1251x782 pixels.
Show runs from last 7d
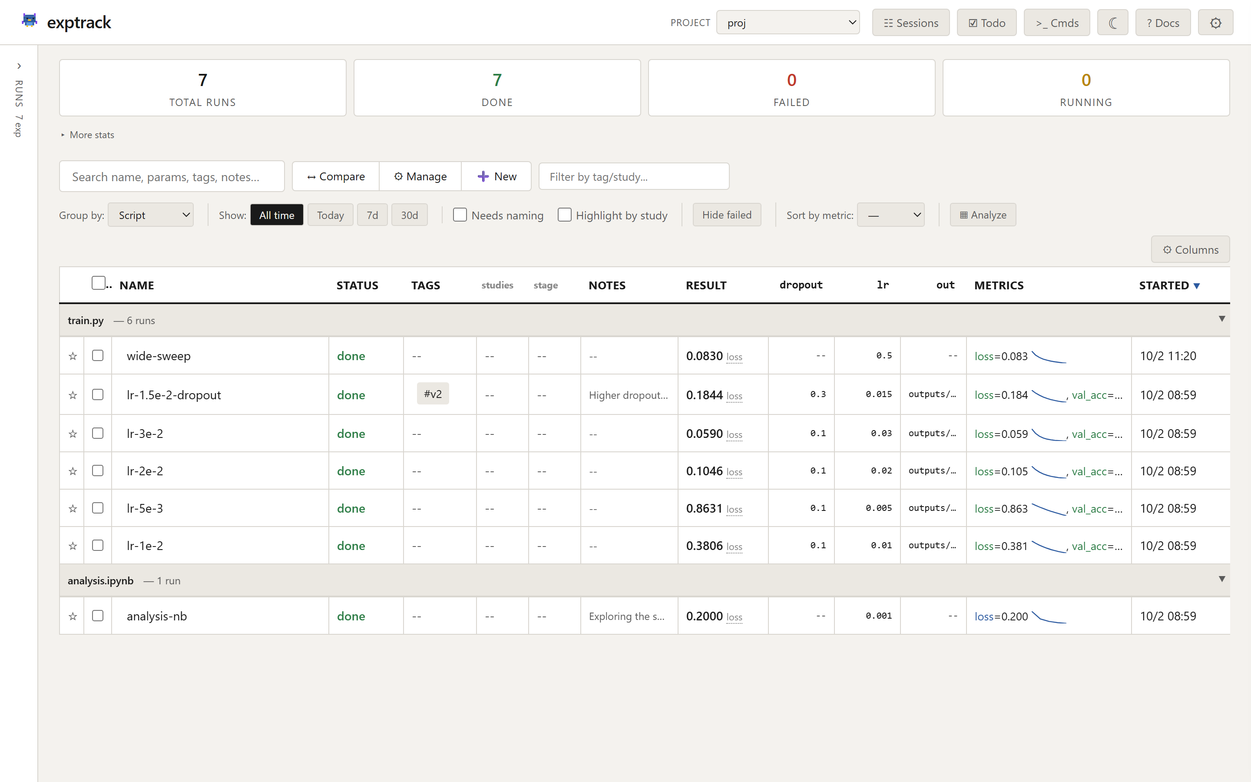(x=372, y=215)
